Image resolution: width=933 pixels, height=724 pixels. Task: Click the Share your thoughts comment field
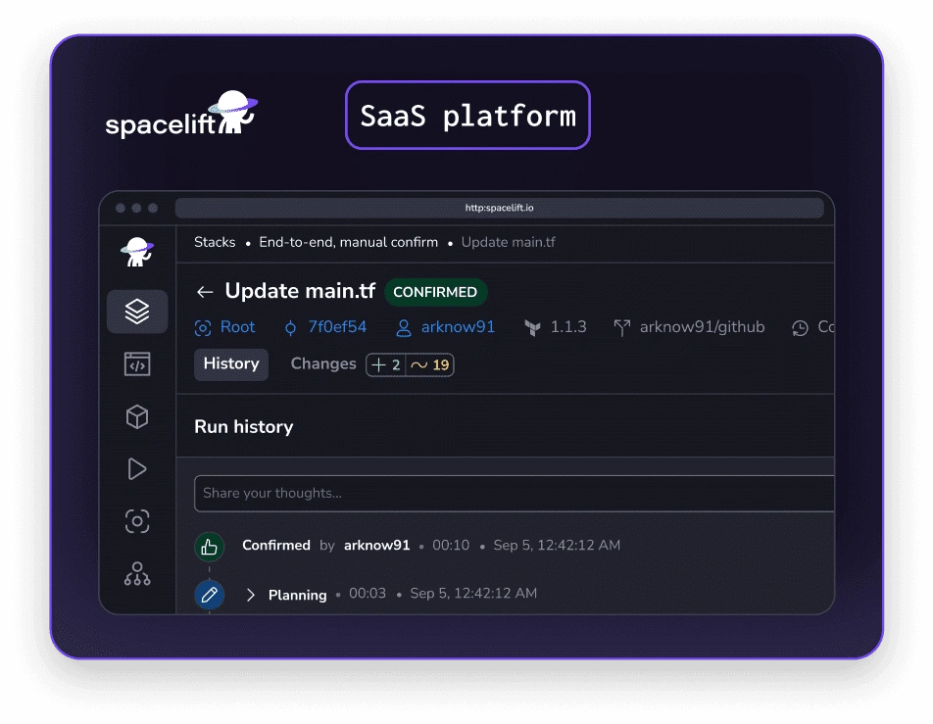[x=515, y=493]
